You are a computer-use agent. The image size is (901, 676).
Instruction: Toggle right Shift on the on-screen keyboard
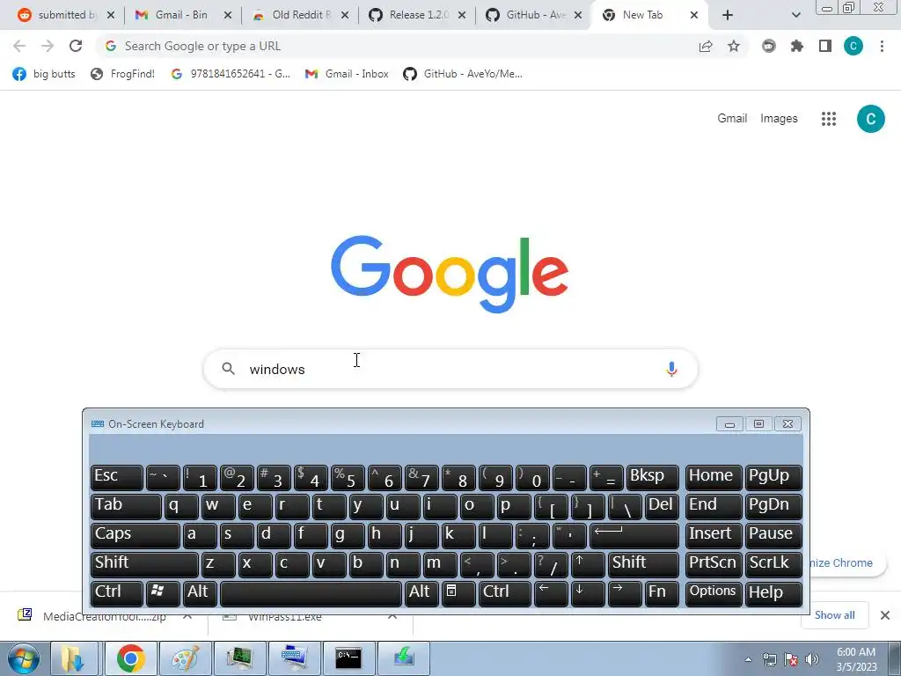pos(643,564)
